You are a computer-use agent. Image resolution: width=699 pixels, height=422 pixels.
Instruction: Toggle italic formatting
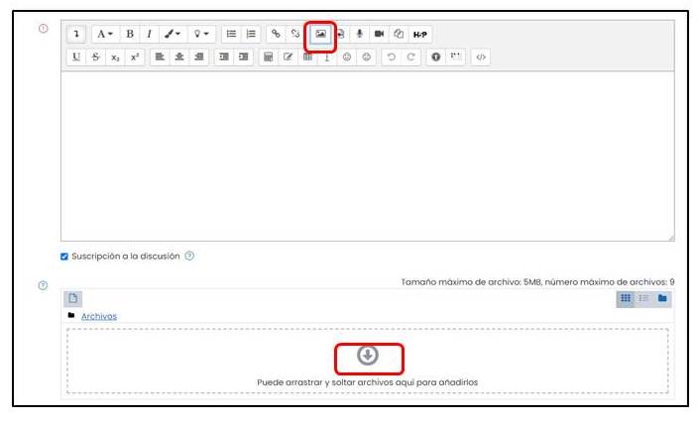148,34
